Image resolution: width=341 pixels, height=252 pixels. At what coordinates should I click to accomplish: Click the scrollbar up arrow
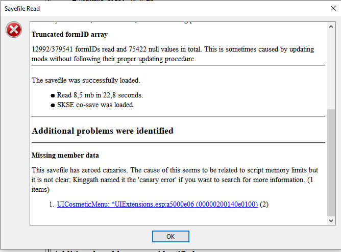(331, 27)
